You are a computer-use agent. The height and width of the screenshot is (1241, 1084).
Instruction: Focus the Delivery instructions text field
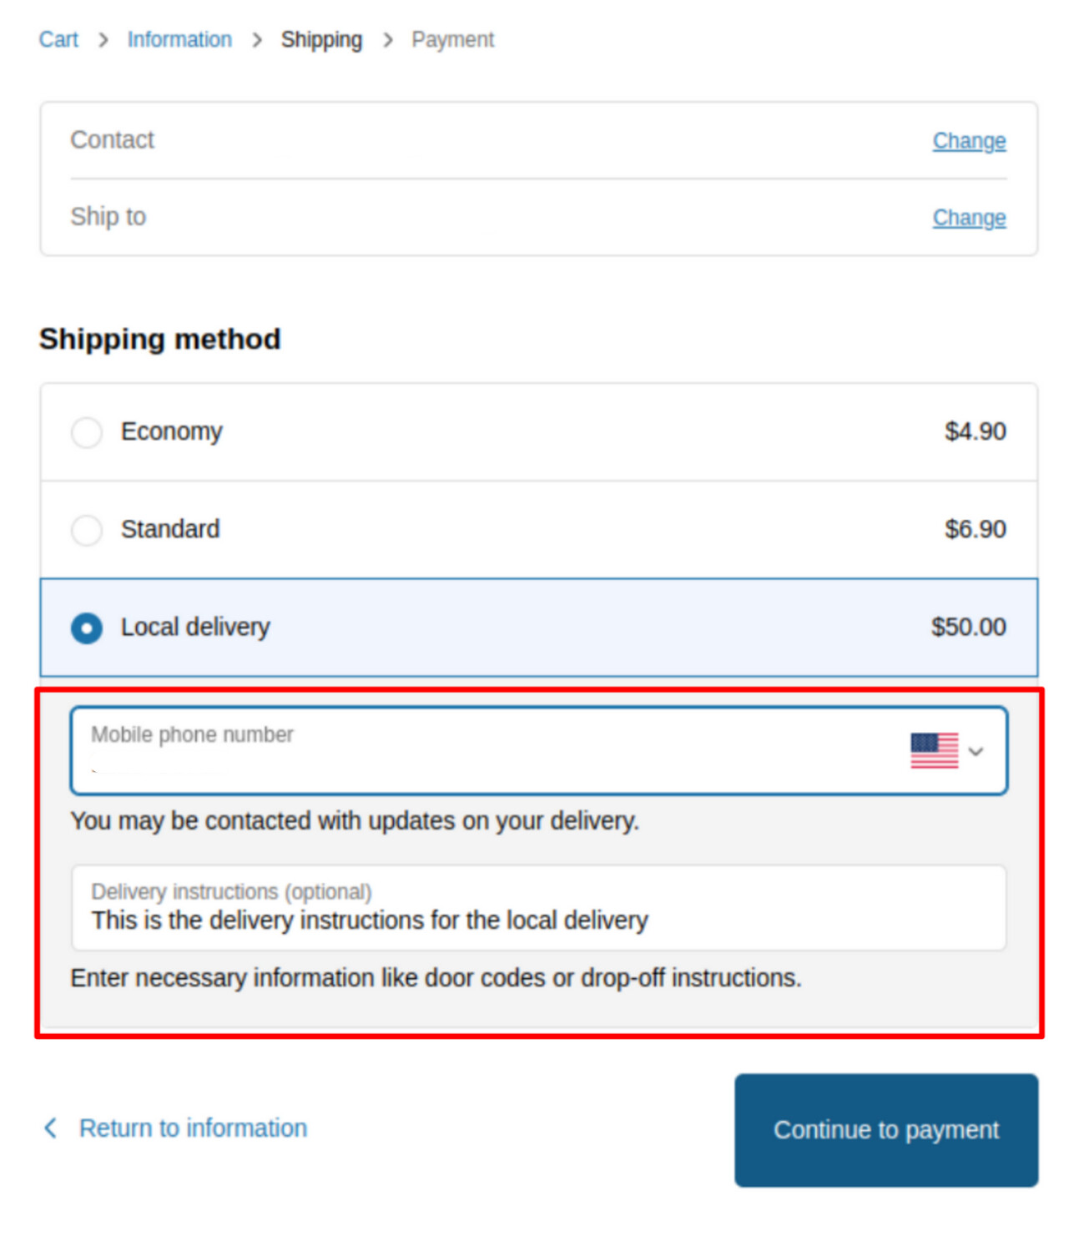[x=539, y=907]
